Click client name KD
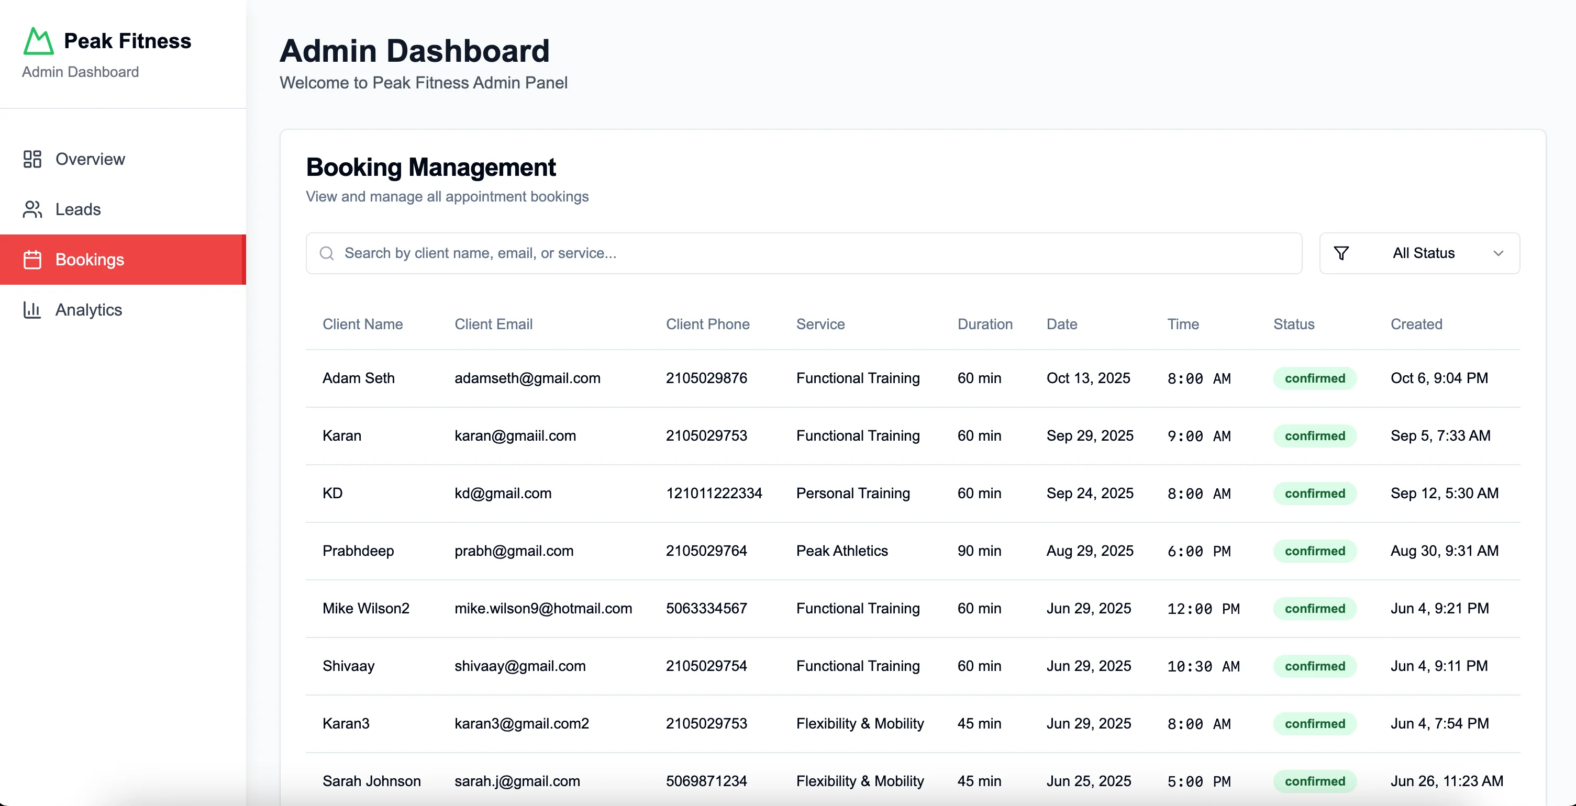 [332, 493]
